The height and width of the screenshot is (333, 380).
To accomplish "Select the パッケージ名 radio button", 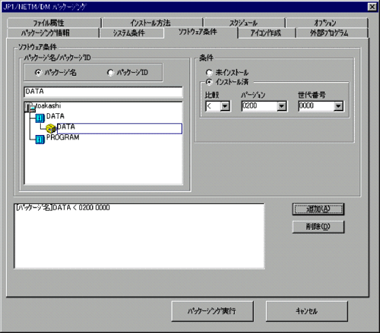I will tap(38, 73).
